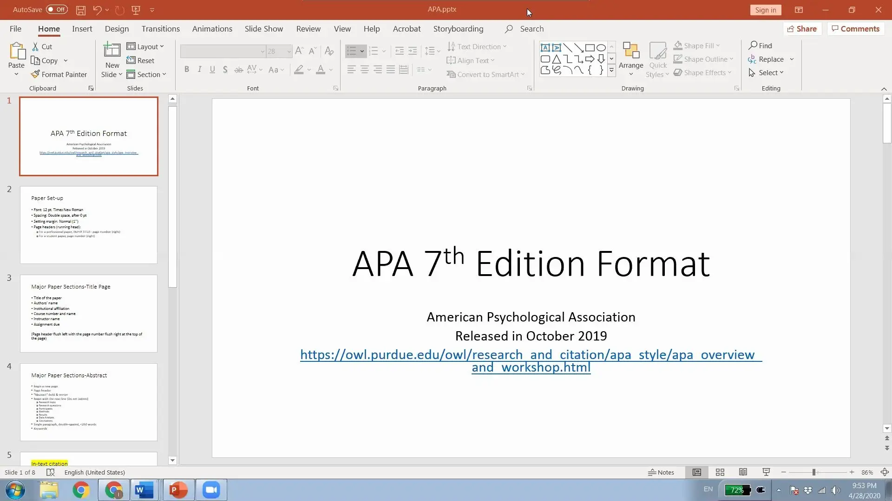892x501 pixels.
Task: Click the Find magnifier icon
Action: click(753, 45)
